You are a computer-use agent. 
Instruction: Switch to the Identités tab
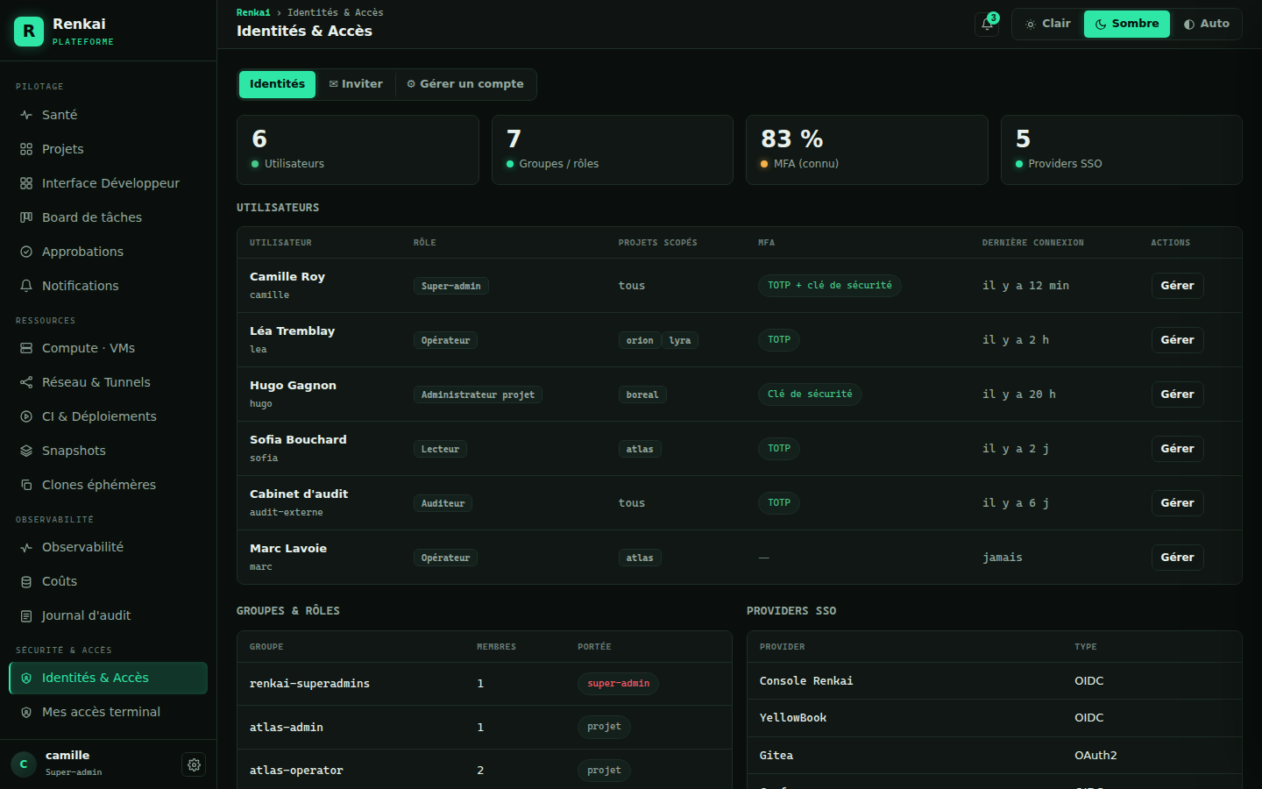(277, 84)
